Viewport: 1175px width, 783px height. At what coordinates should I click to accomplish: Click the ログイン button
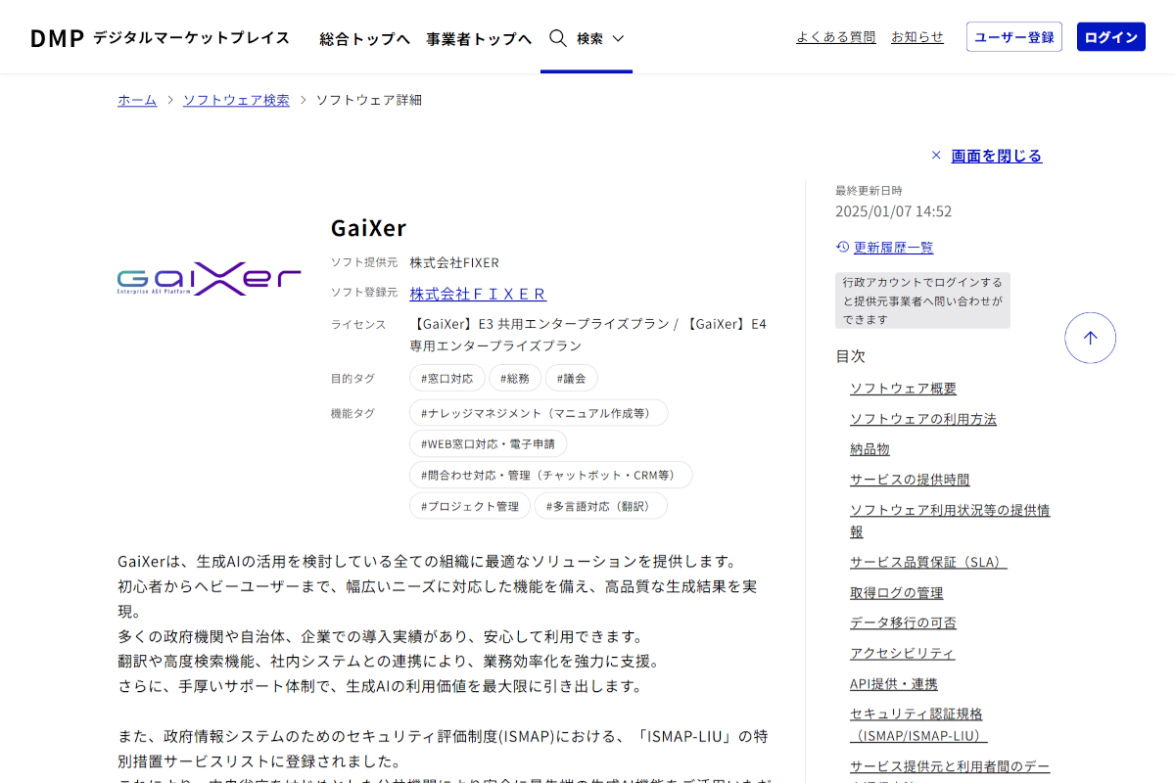click(x=1111, y=37)
